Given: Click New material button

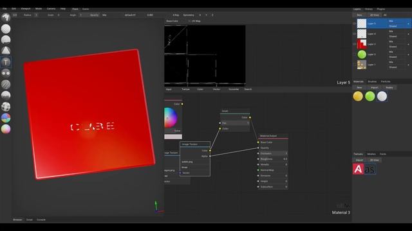Looking at the screenshot, I should pyautogui.click(x=359, y=87).
